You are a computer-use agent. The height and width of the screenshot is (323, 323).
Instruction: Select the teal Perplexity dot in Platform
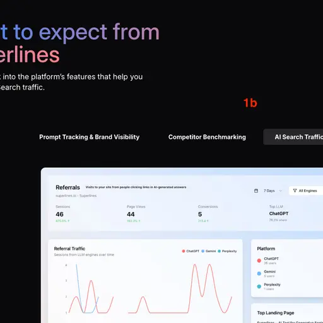pos(259,286)
